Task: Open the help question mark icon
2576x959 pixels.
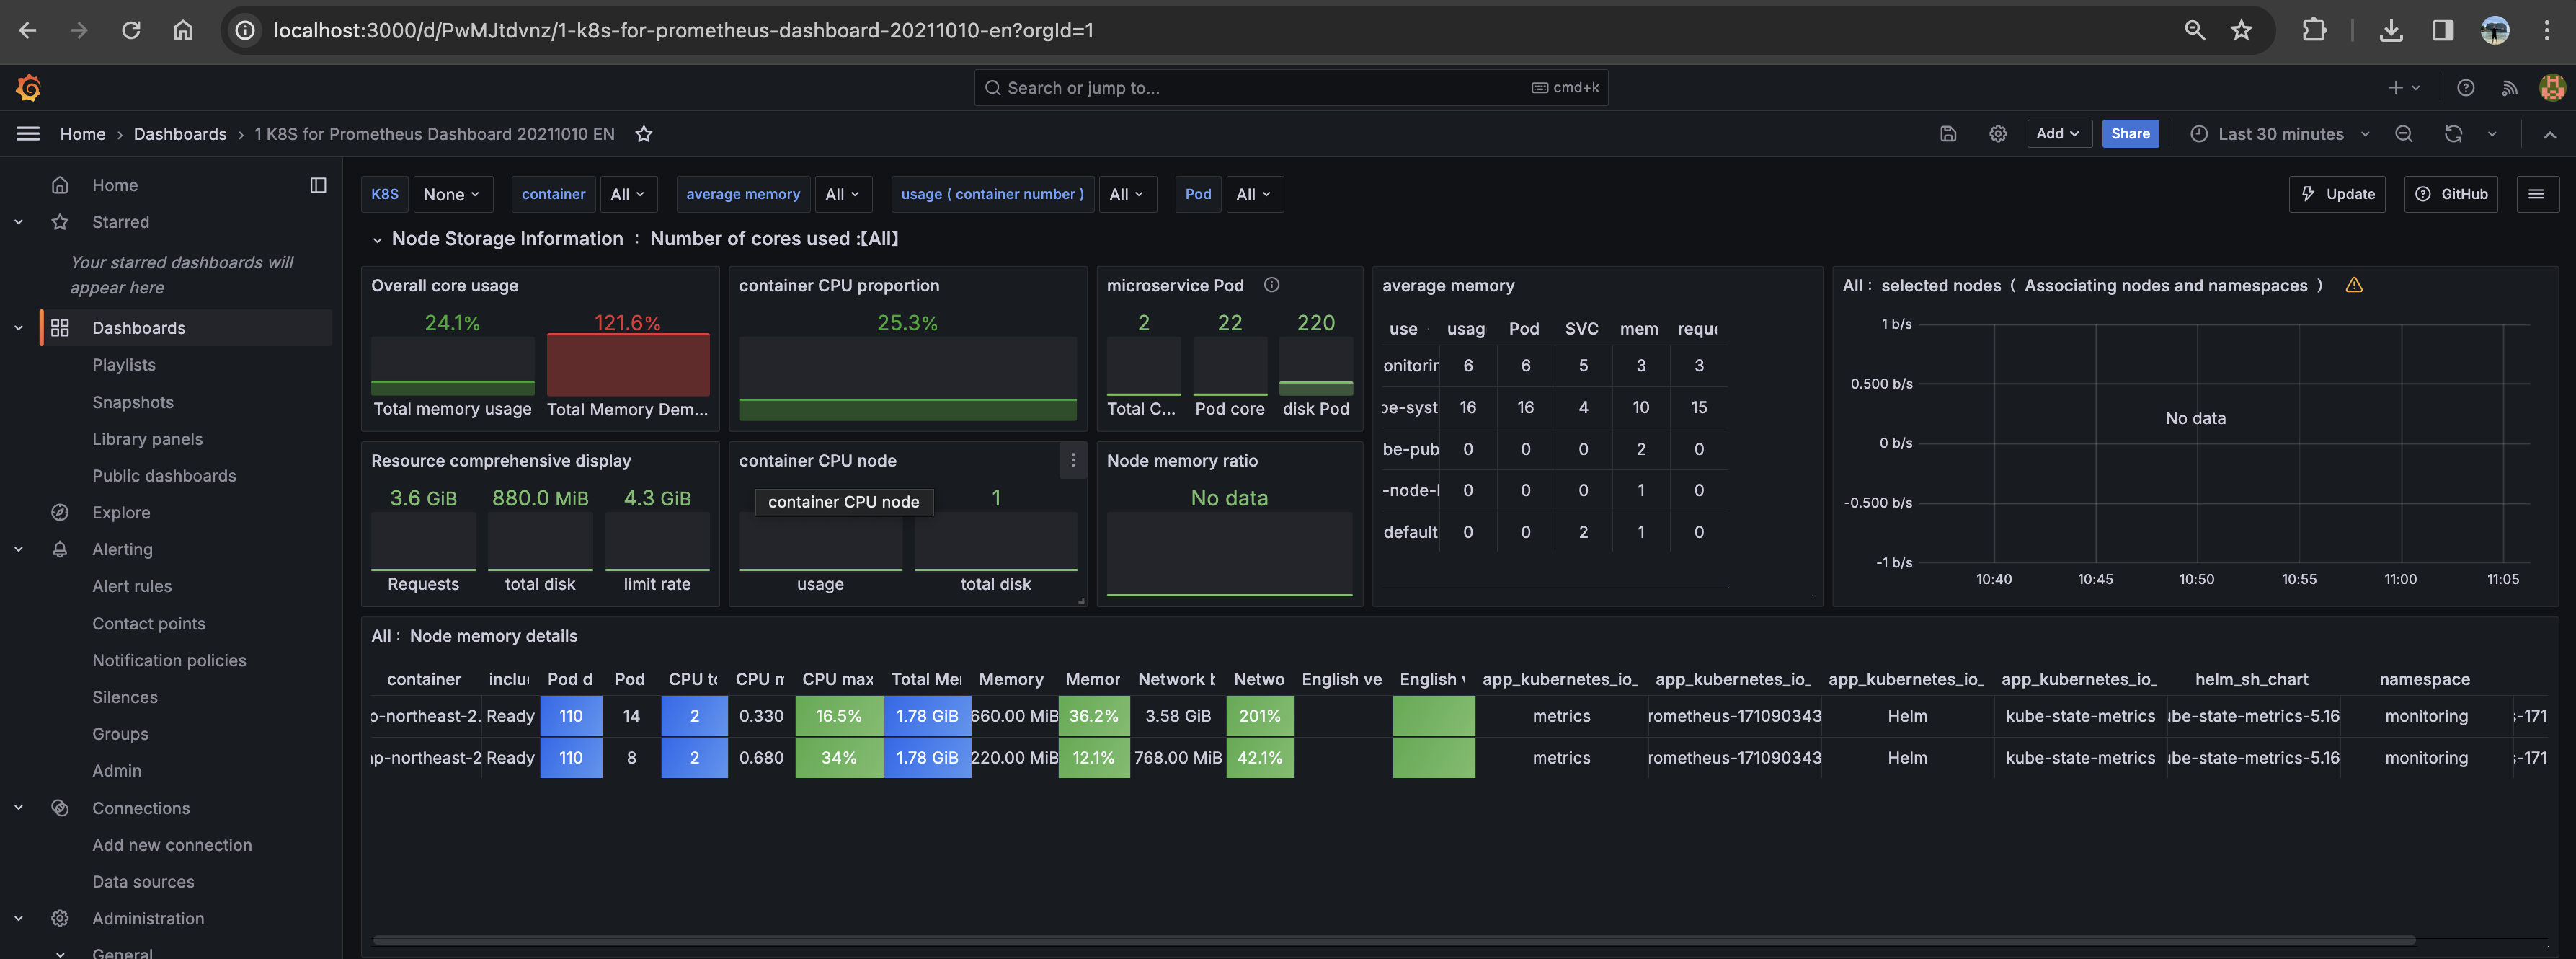Action: coord(2465,88)
